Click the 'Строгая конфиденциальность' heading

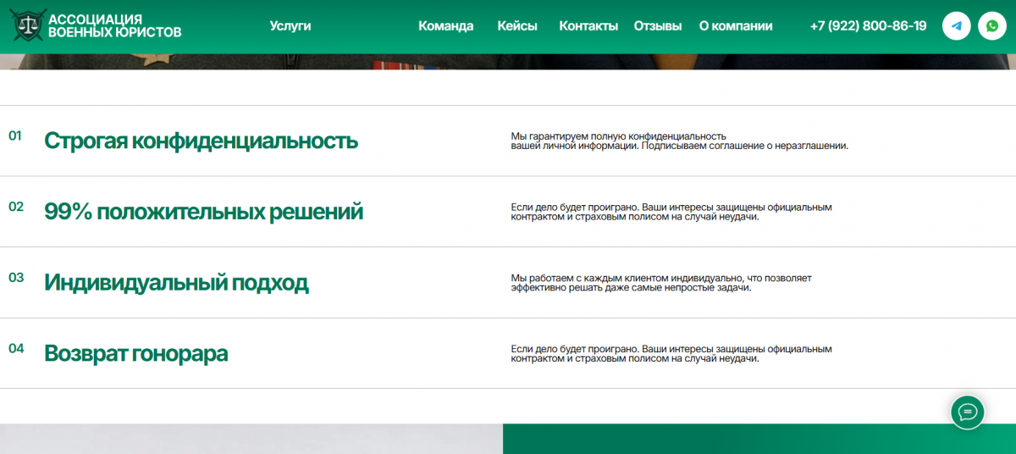(201, 141)
